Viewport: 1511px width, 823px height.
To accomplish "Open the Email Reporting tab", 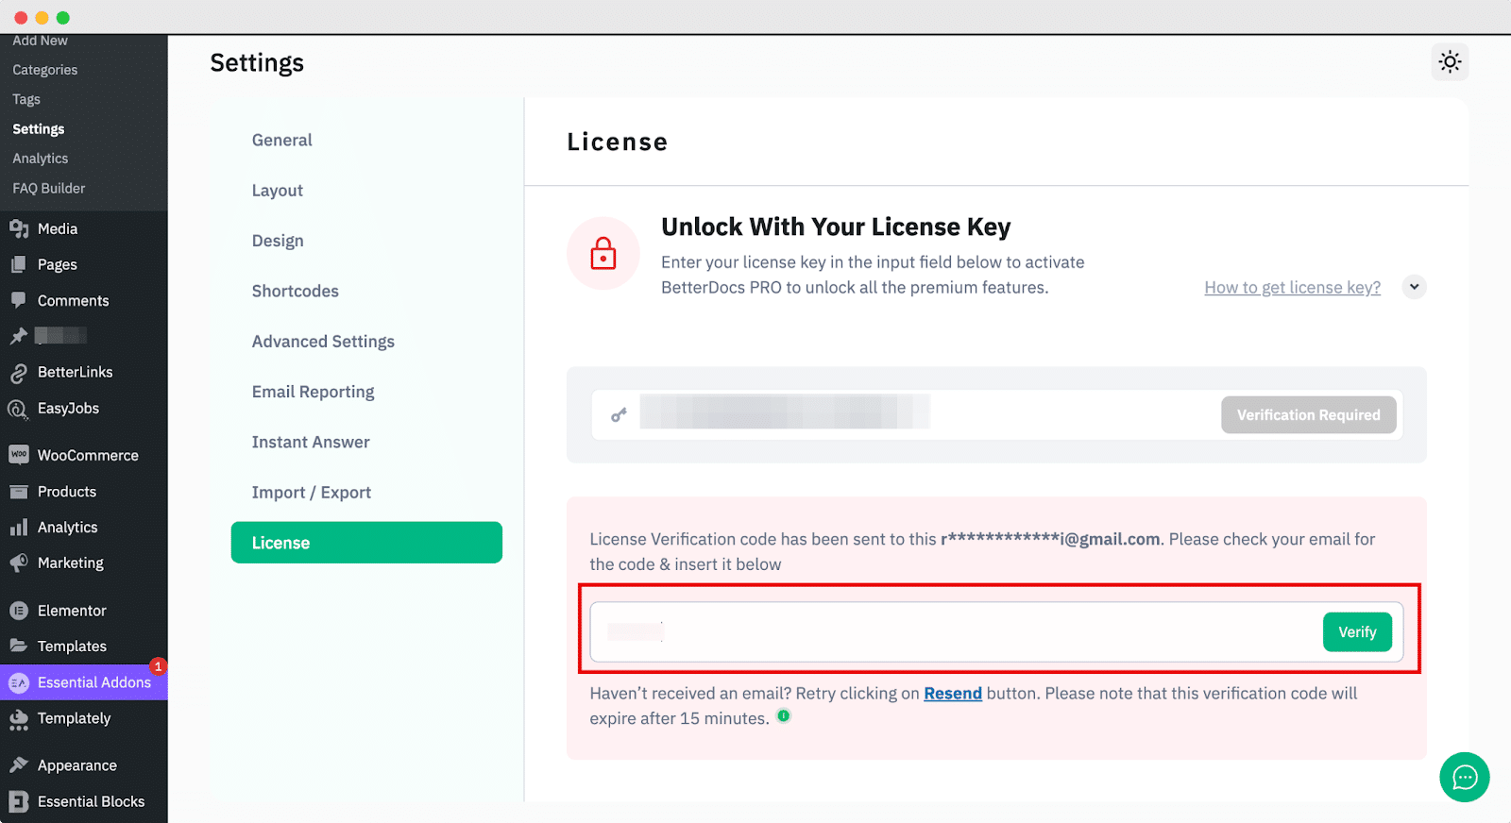I will (313, 392).
